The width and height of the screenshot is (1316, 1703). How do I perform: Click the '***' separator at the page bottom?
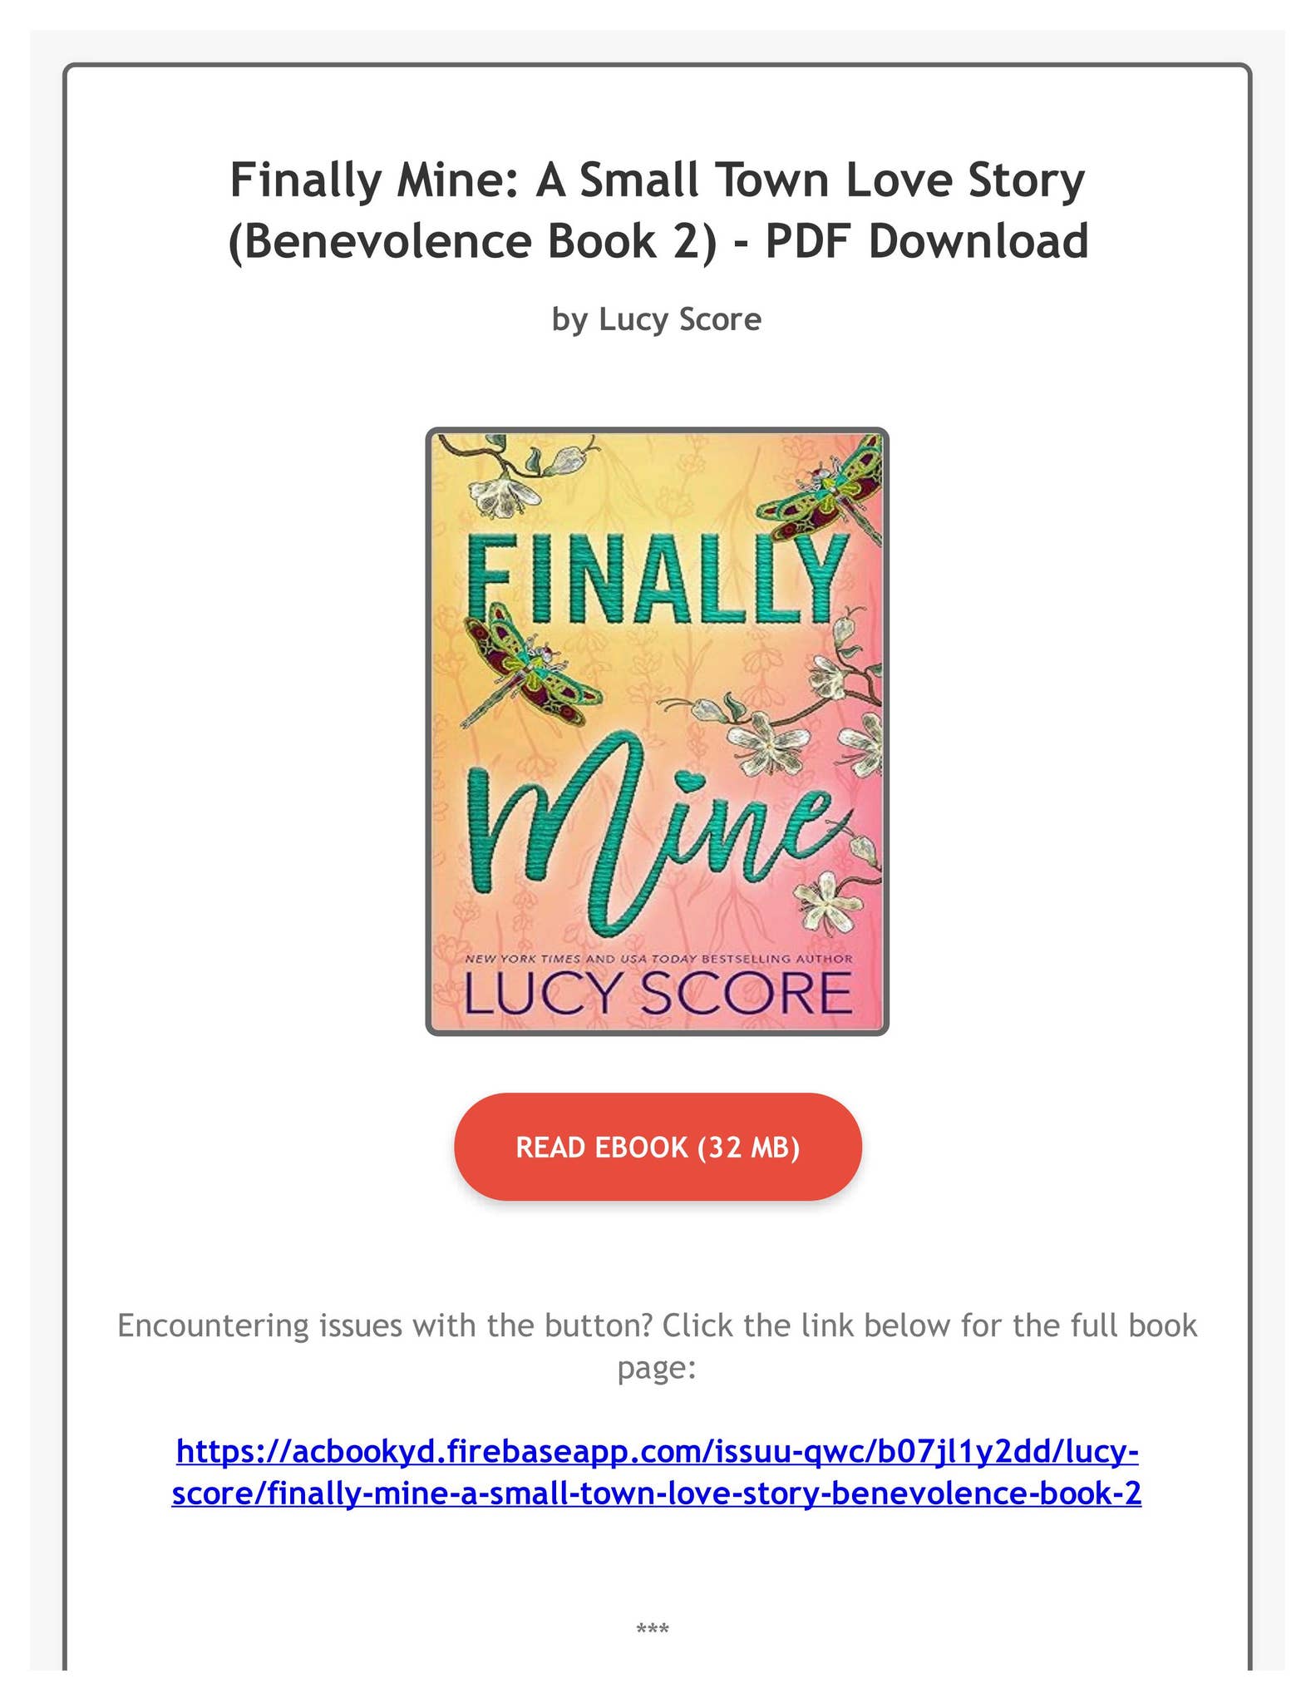[x=653, y=1629]
